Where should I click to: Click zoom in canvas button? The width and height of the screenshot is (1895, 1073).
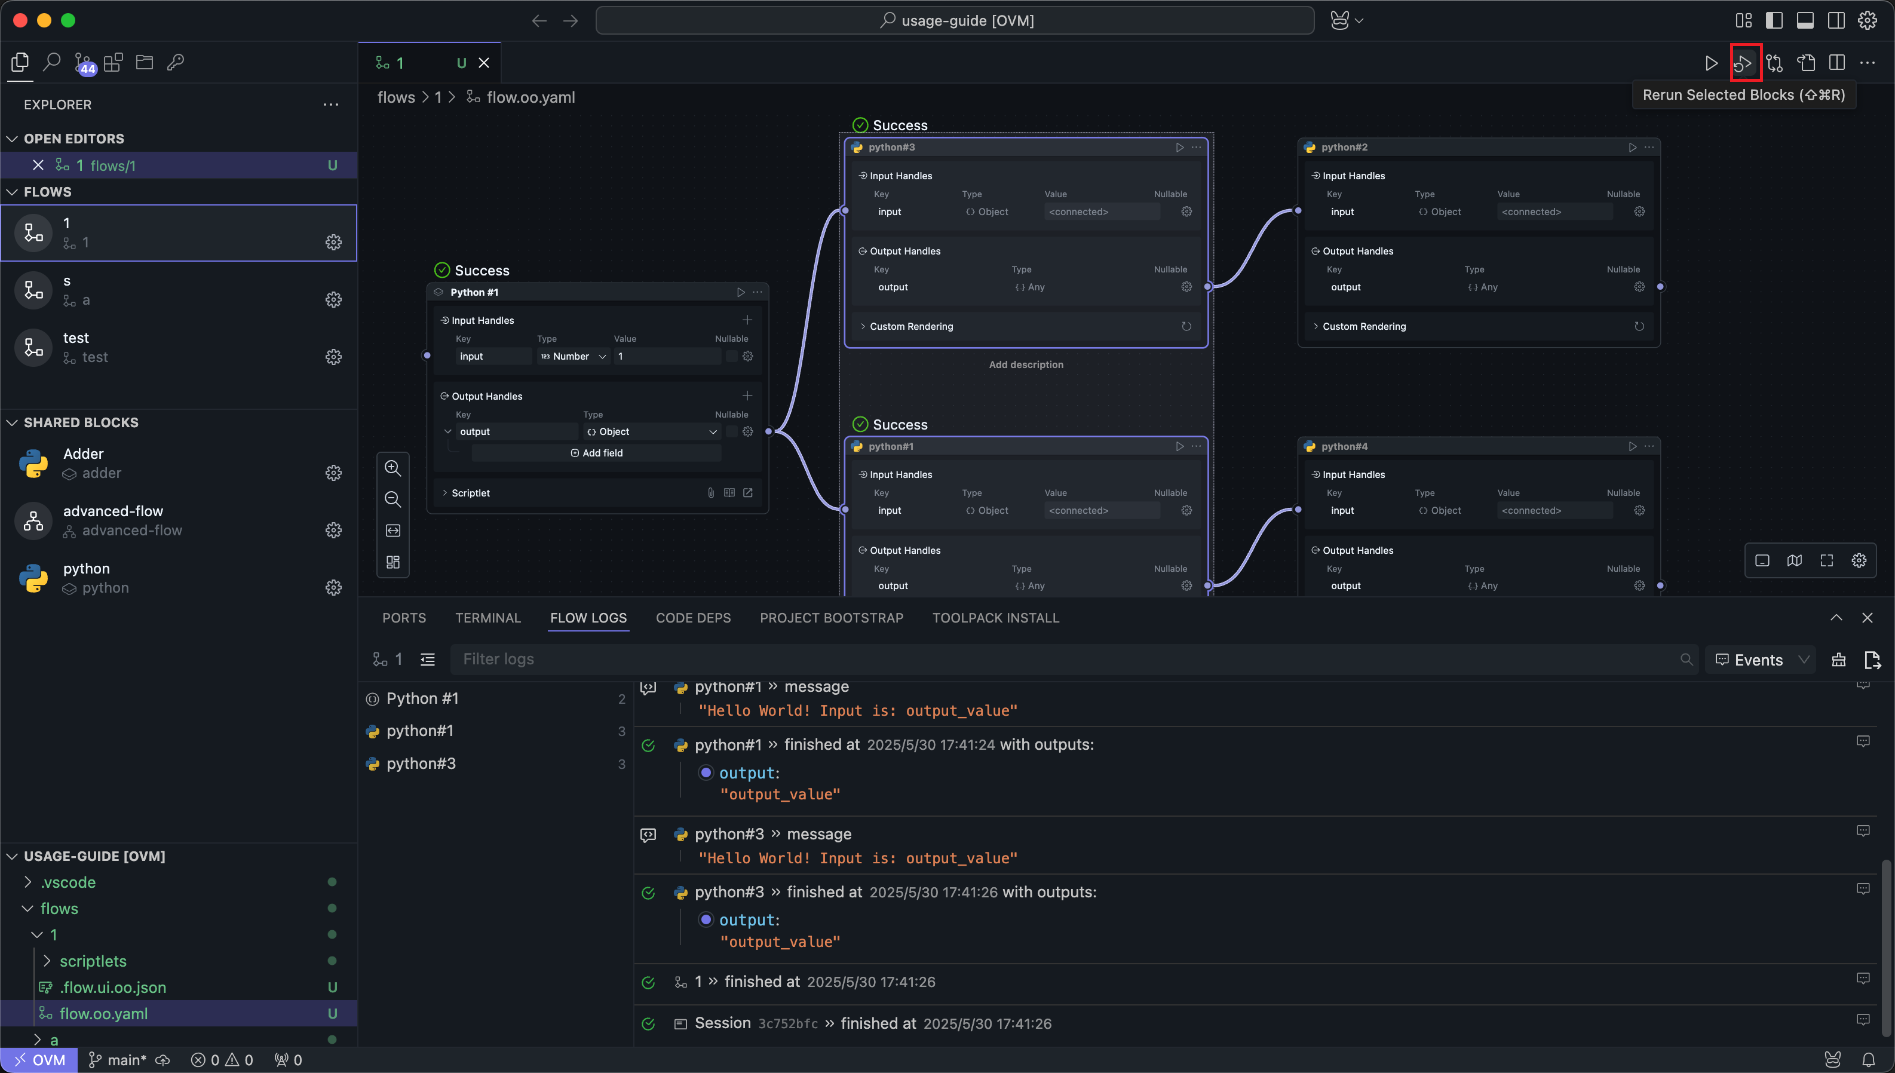393,468
